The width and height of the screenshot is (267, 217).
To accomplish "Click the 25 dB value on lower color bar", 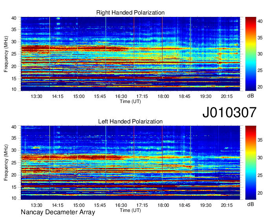I will click(260, 175).
